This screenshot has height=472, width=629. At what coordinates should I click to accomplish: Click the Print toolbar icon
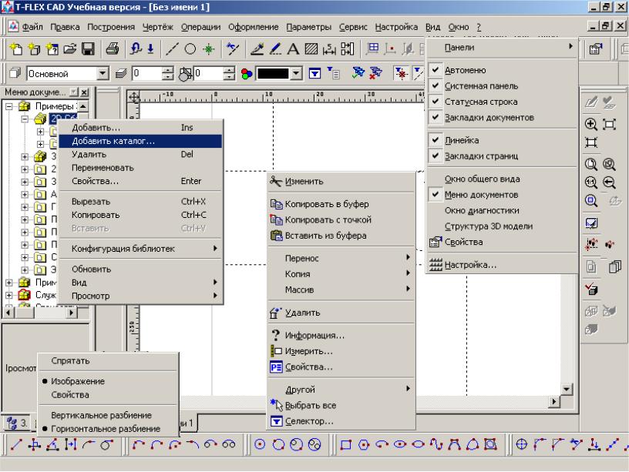113,49
